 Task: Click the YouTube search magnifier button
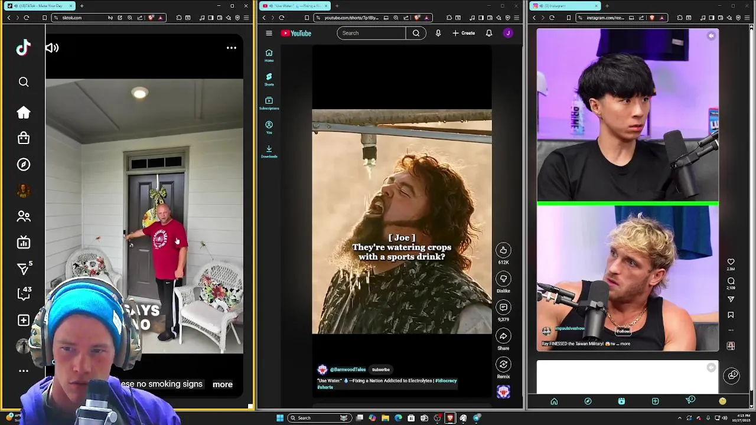coord(416,33)
